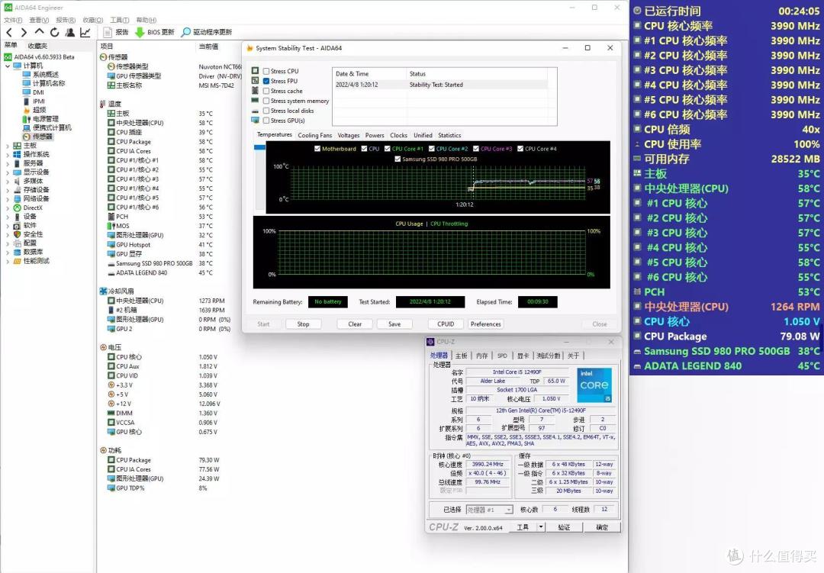Viewport: 824px width, 573px height.
Task: Expand the 显示设备 tree node
Action: click(x=8, y=172)
